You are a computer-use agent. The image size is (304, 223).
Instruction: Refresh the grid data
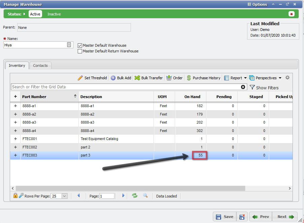[134, 196]
